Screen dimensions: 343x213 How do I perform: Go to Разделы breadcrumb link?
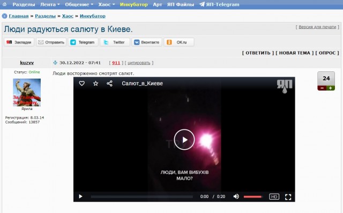coord(45,16)
